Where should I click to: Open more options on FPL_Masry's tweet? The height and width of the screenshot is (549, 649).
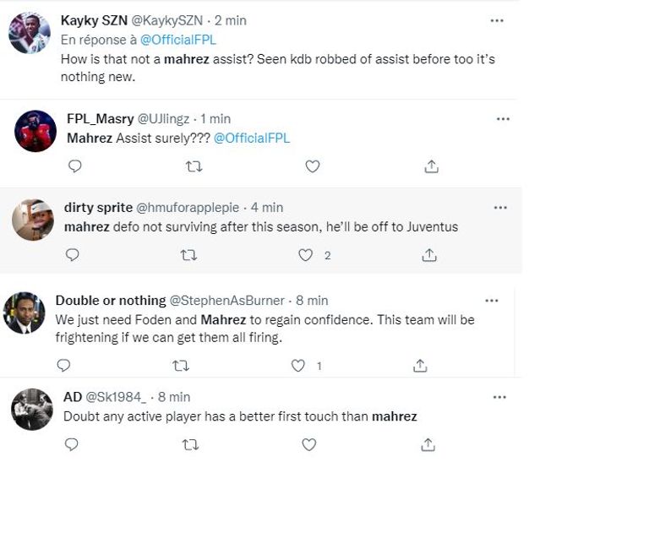point(503,119)
